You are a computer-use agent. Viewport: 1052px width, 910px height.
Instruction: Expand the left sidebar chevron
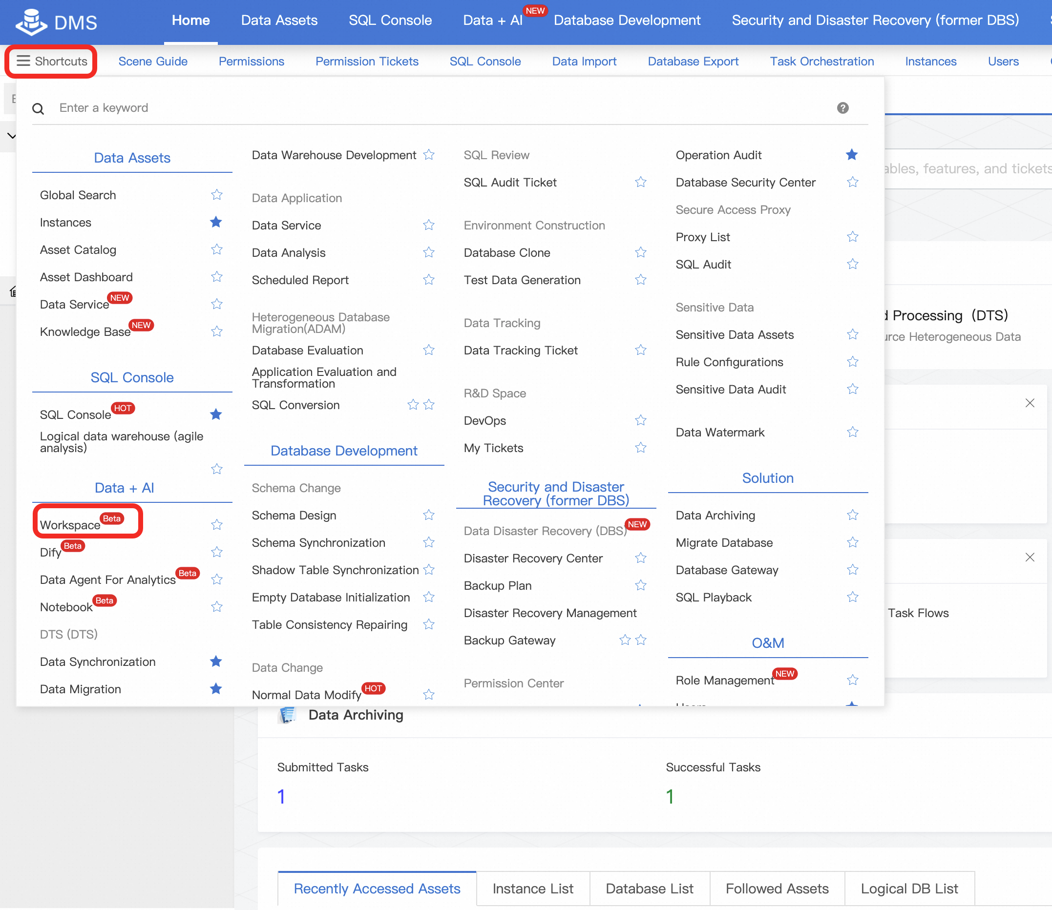click(11, 136)
